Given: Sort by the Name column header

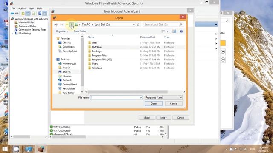Looking at the screenshot, I should pos(91,37).
